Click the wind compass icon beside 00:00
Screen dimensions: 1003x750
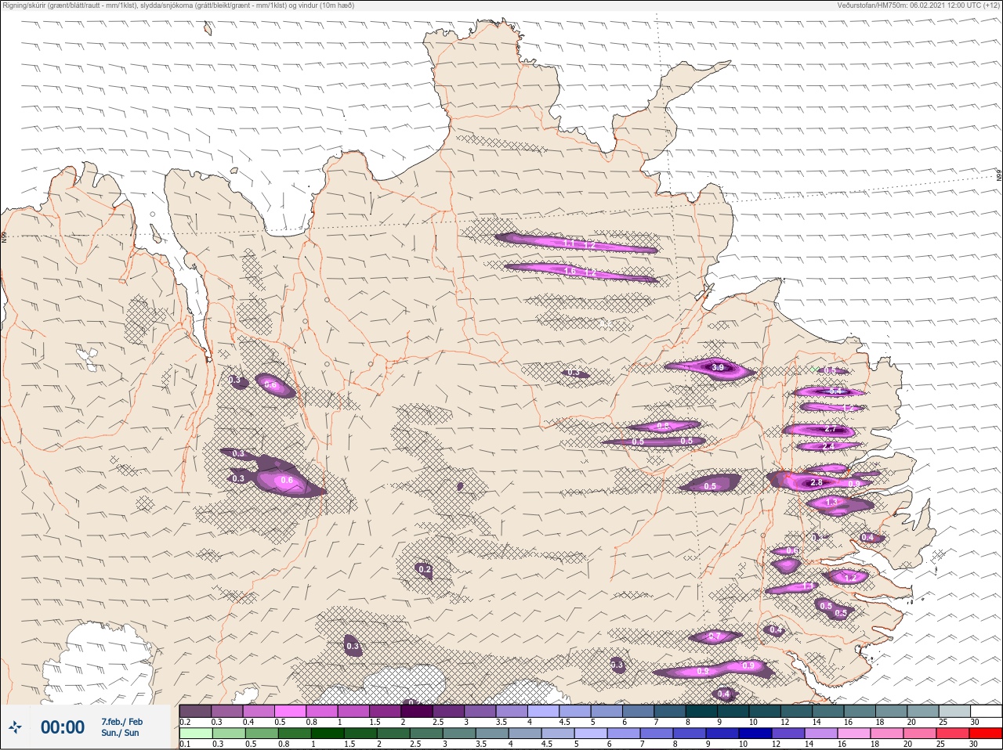[x=15, y=728]
